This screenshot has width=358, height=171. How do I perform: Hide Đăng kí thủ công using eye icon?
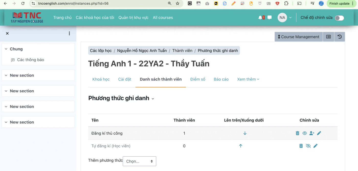[x=305, y=133]
